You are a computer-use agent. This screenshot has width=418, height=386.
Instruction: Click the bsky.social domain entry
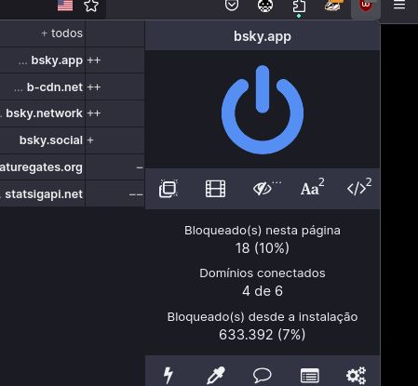click(51, 140)
